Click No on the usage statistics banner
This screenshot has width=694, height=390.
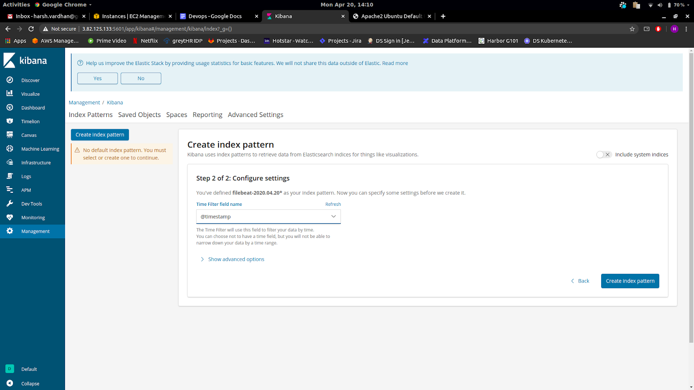[x=141, y=78]
